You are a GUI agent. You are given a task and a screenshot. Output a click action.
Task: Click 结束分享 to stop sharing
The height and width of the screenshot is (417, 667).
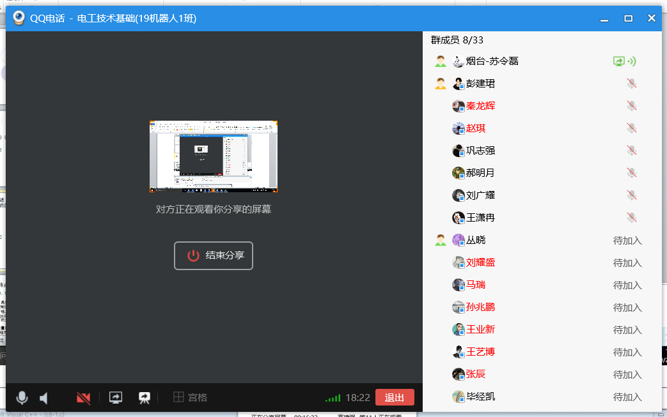[x=214, y=255]
